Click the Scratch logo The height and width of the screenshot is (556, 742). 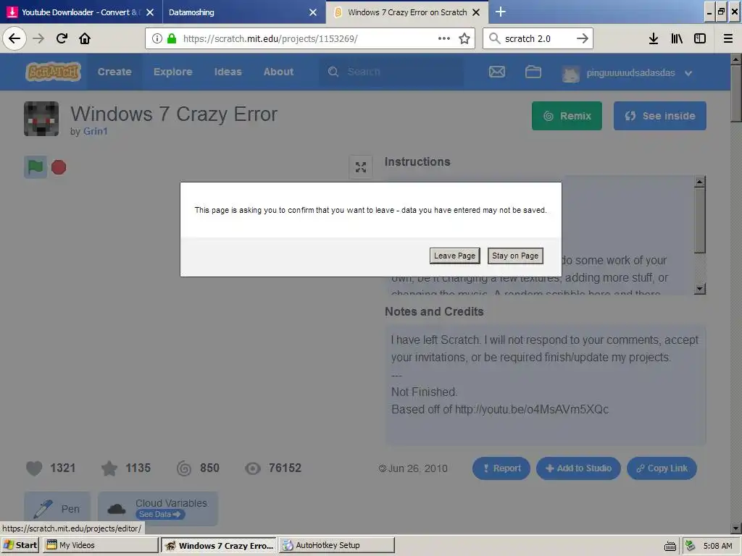point(53,72)
